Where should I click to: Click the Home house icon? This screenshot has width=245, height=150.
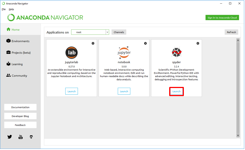[x=8, y=29]
